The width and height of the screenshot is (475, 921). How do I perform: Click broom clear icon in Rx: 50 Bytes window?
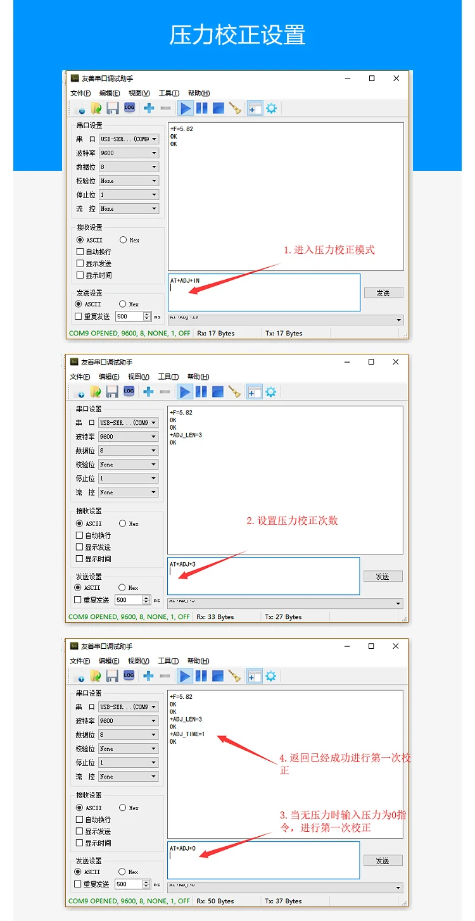(235, 676)
